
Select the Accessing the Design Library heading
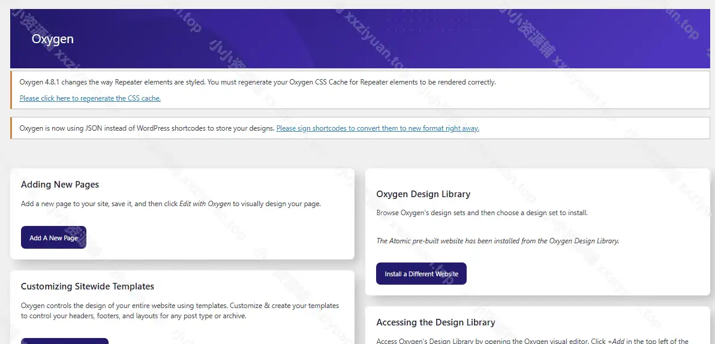click(x=435, y=322)
